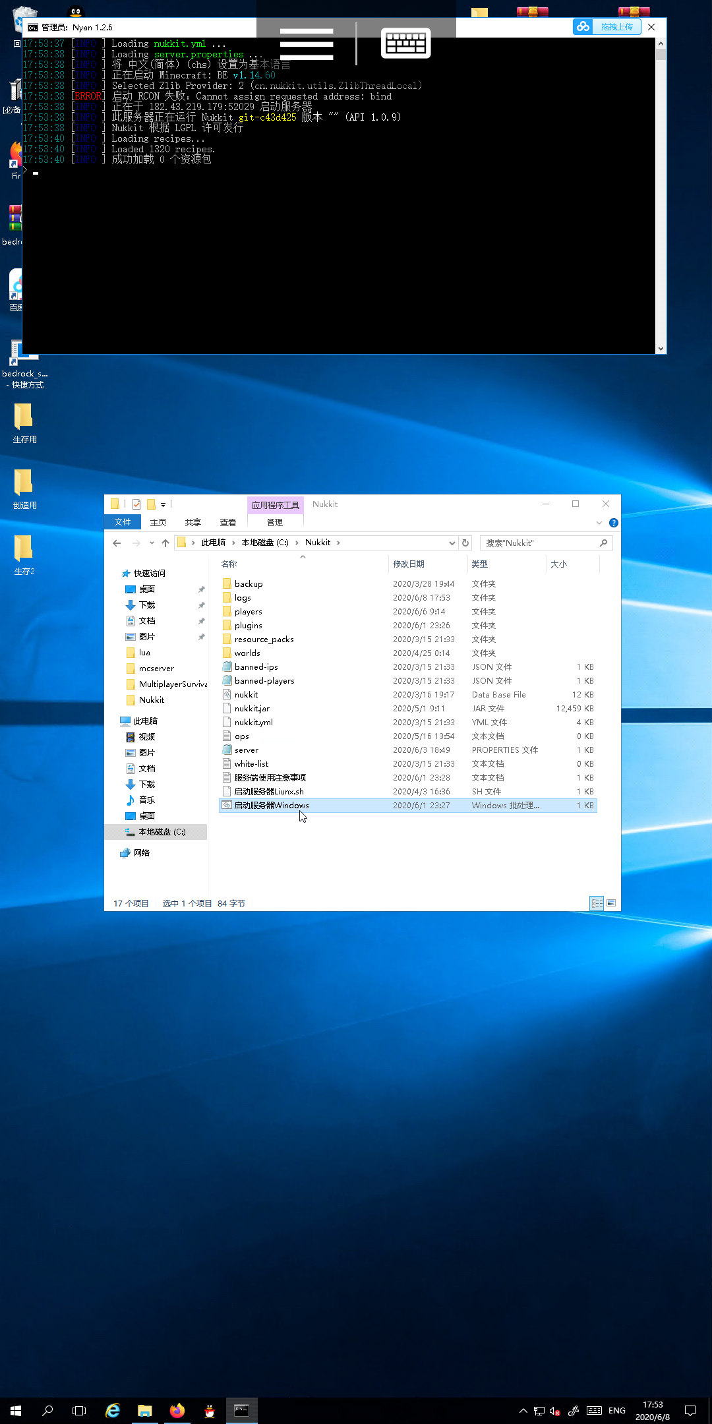Screen dimensions: 712x1424
Task: Open the 文件 ribbon tab
Action: tap(123, 522)
